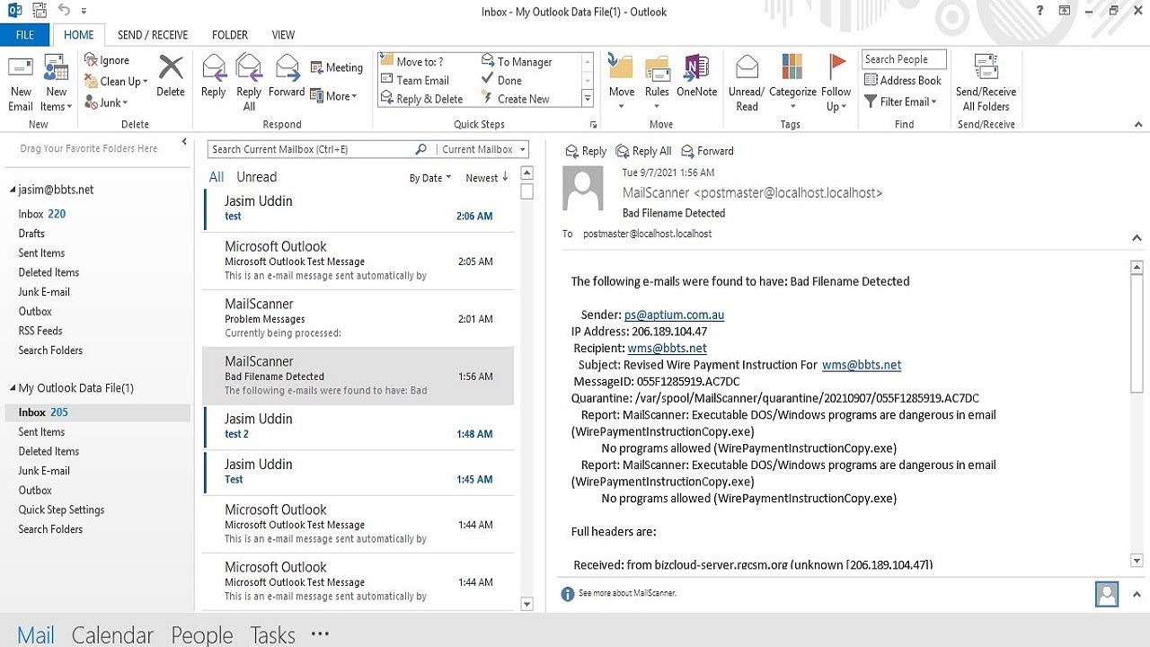
Task: Click the message list scroll down arrow
Action: click(527, 604)
